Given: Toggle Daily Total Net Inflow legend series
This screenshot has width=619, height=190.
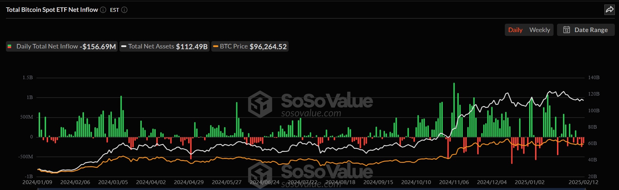Looking at the screenshot, I should 62,46.
